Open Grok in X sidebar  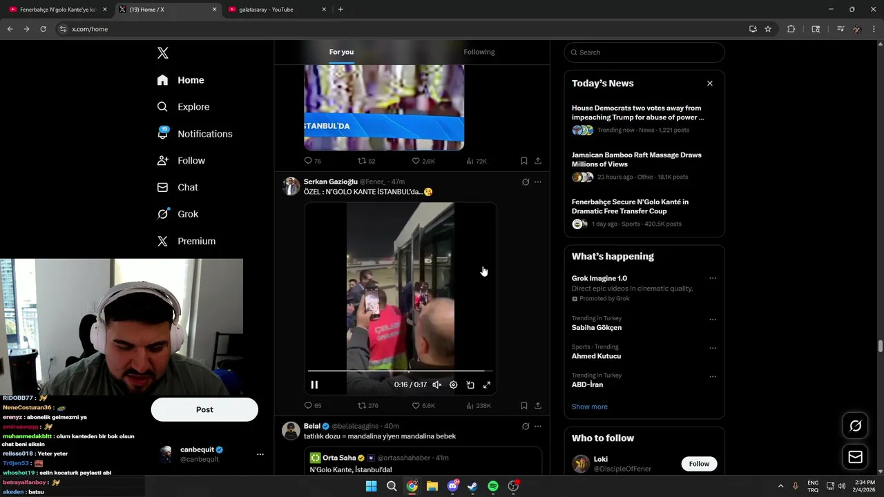[x=177, y=214]
